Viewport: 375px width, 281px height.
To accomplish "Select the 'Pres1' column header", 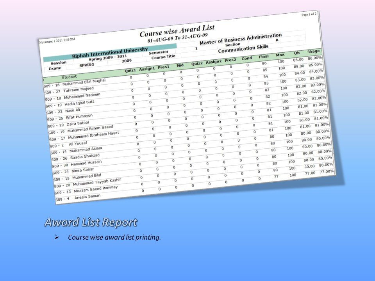I will click(x=164, y=67).
